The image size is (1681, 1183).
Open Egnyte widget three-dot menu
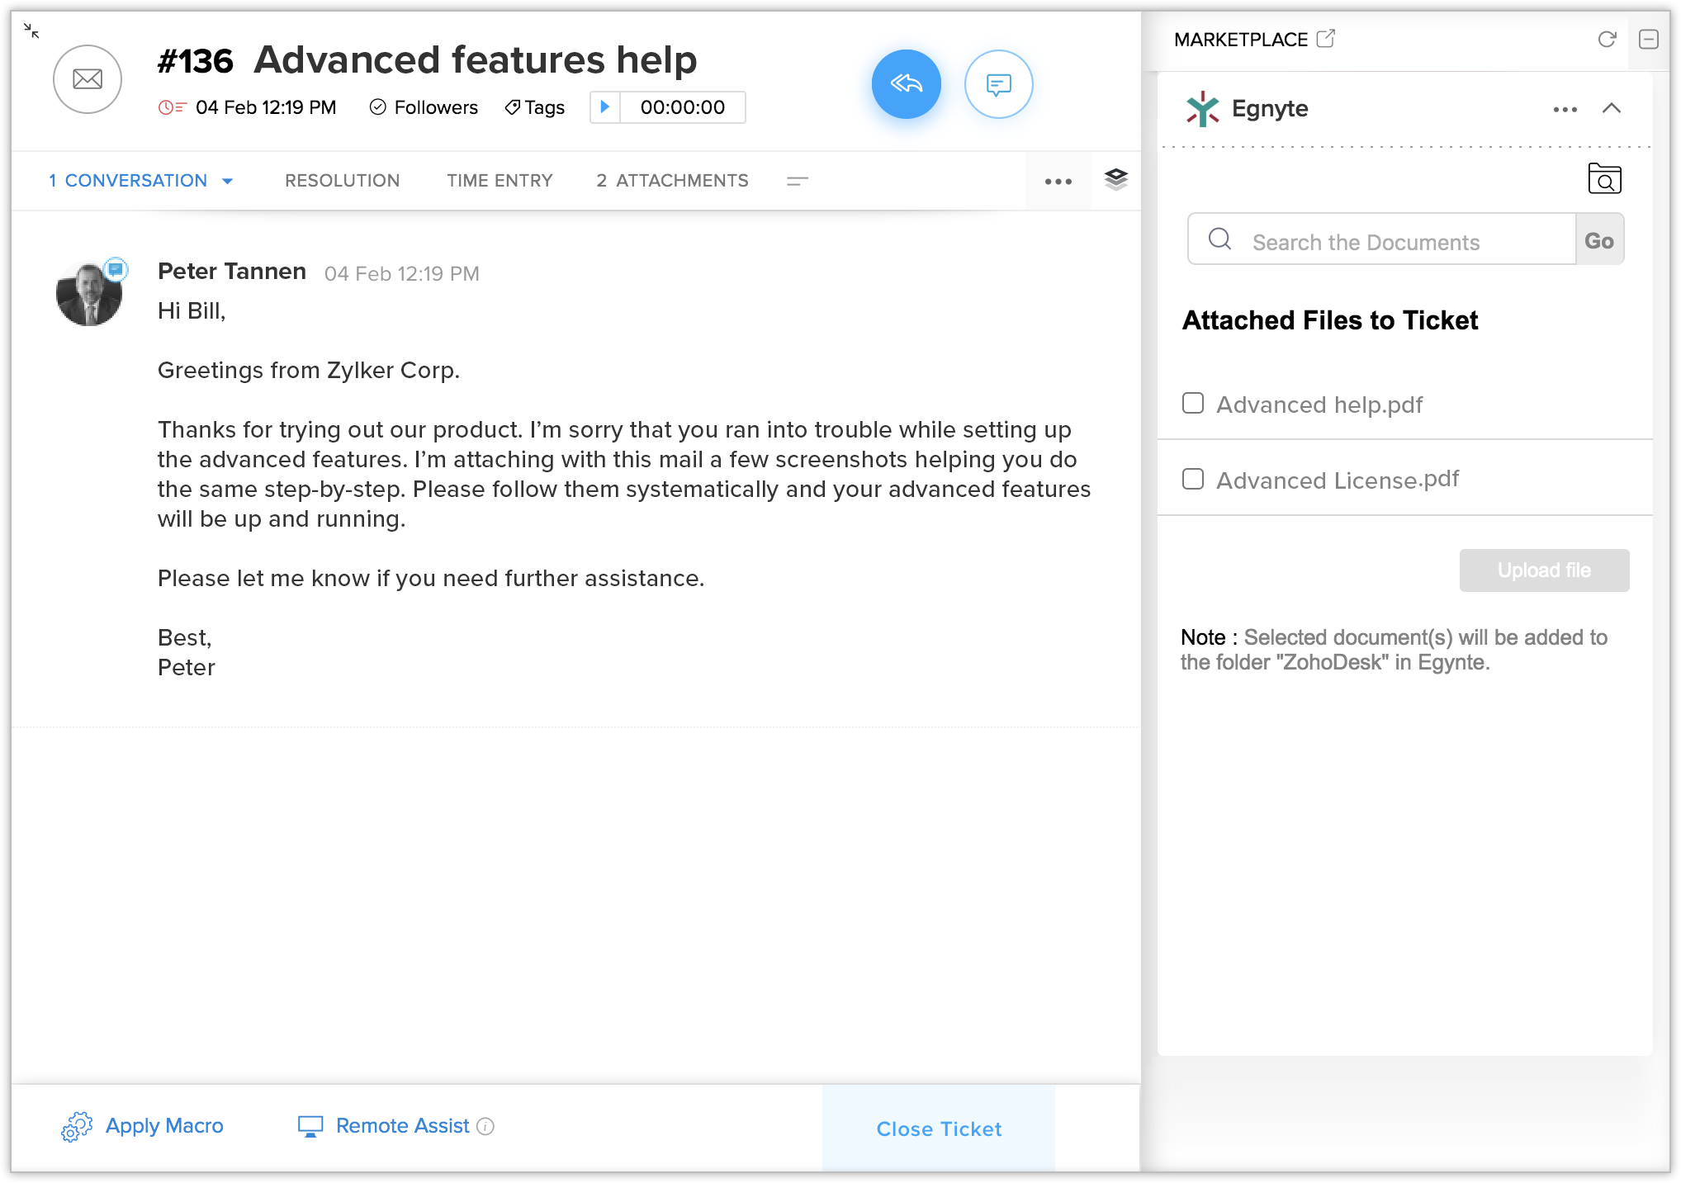pyautogui.click(x=1565, y=109)
